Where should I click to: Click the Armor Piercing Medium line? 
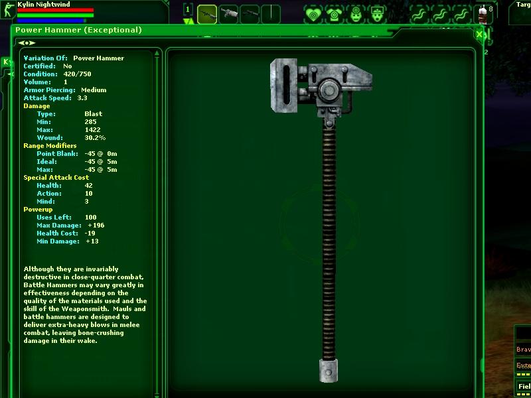(65, 90)
